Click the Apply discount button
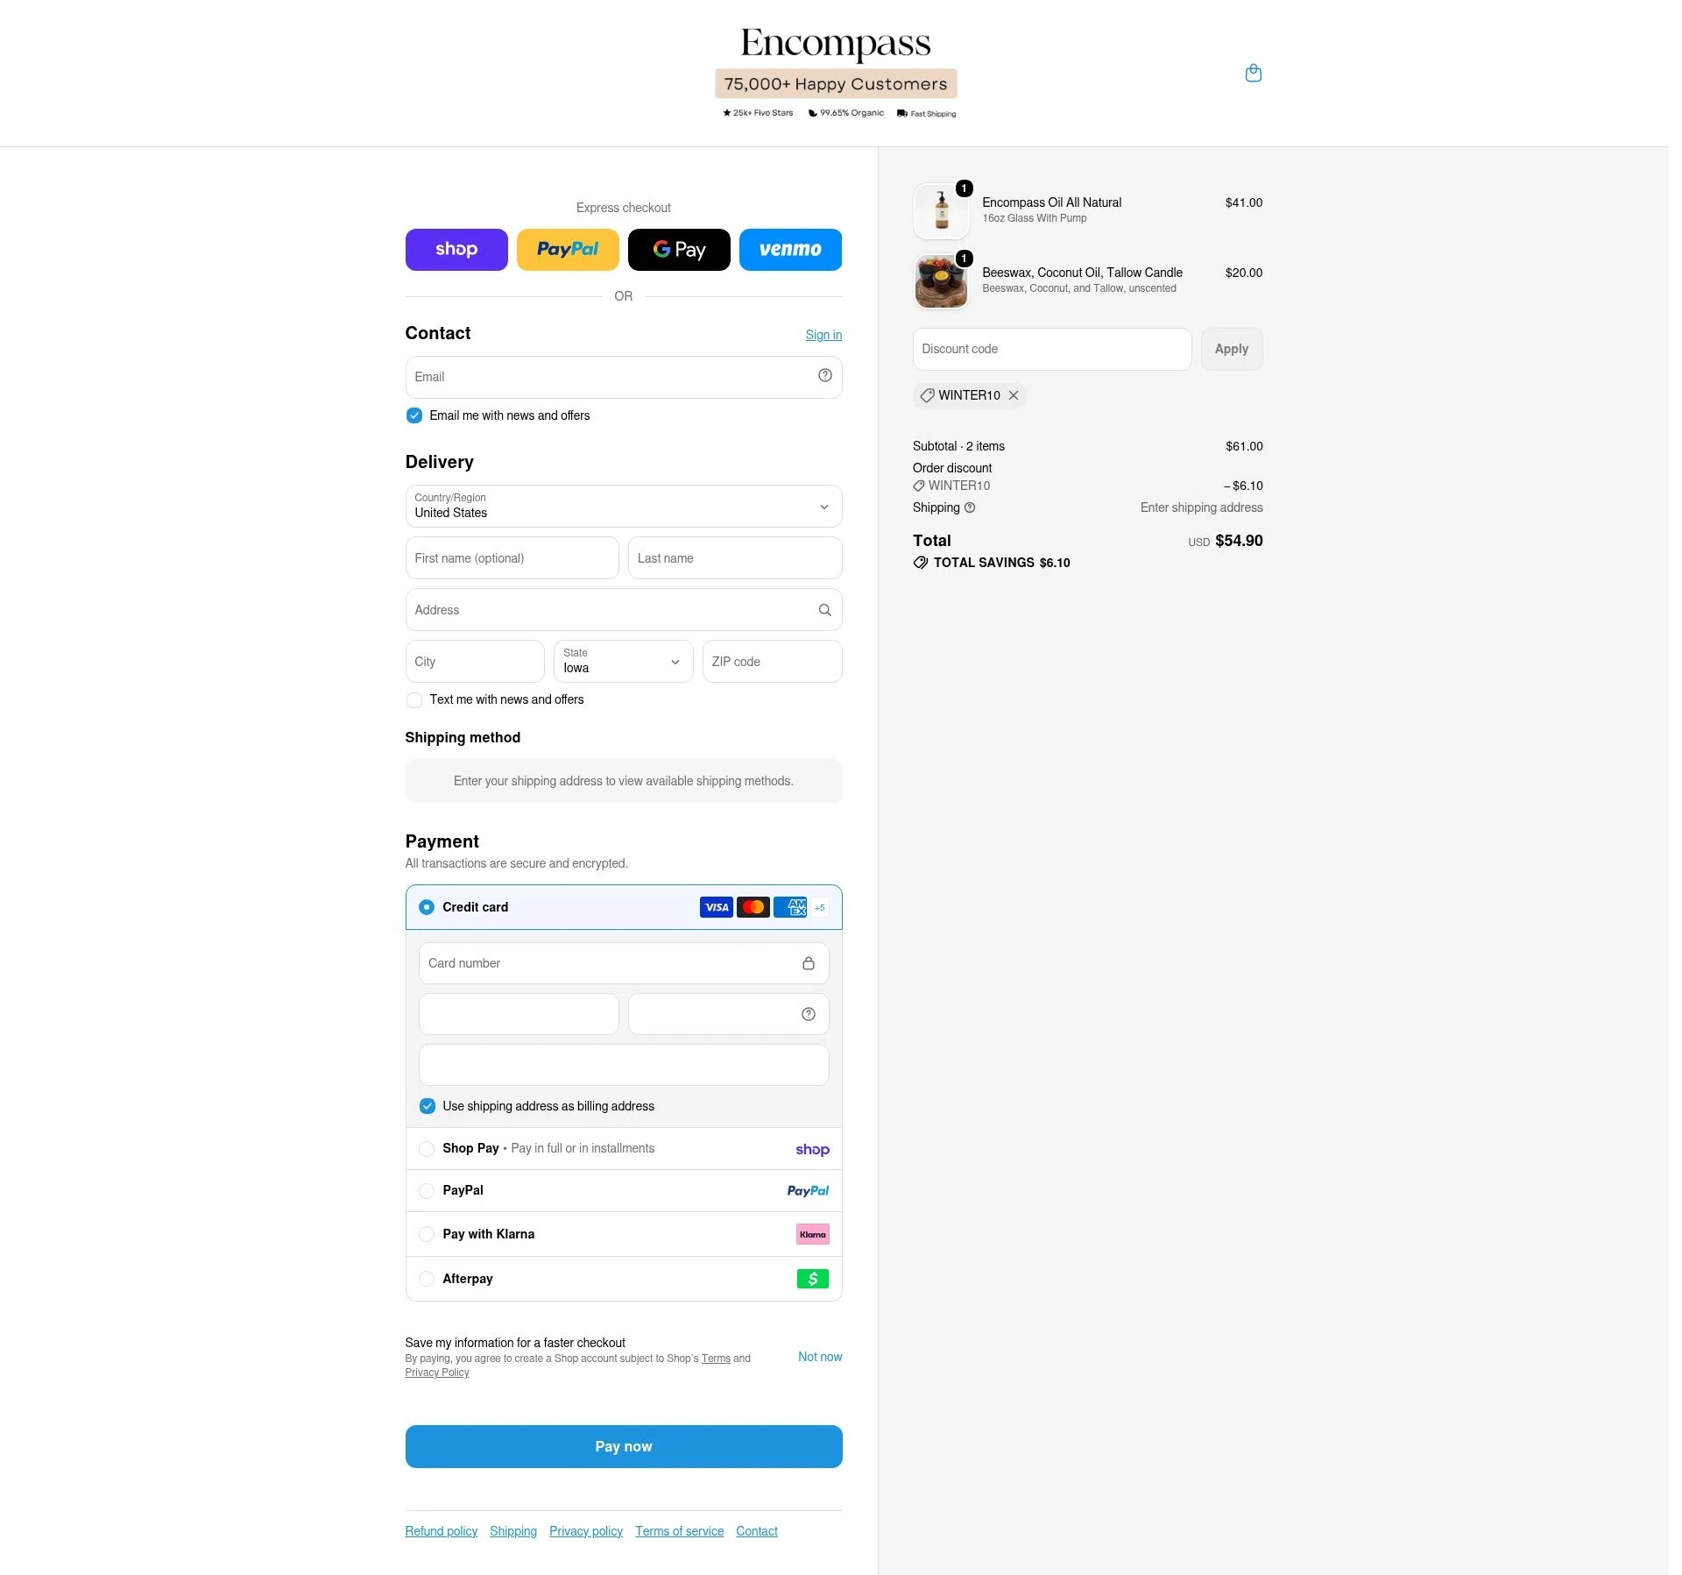 1231,349
